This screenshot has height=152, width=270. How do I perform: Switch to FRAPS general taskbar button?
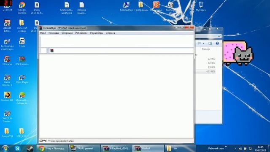pyautogui.click(x=84, y=148)
